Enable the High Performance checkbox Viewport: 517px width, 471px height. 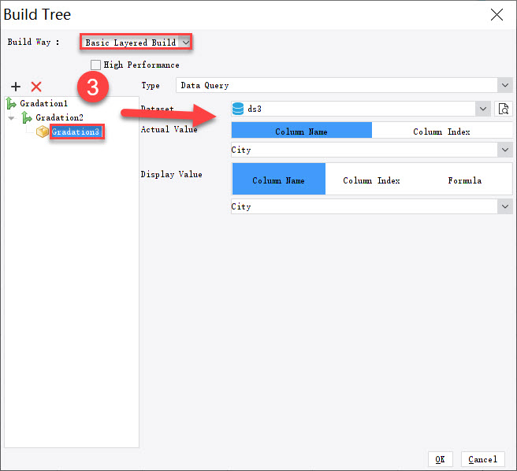(x=95, y=65)
